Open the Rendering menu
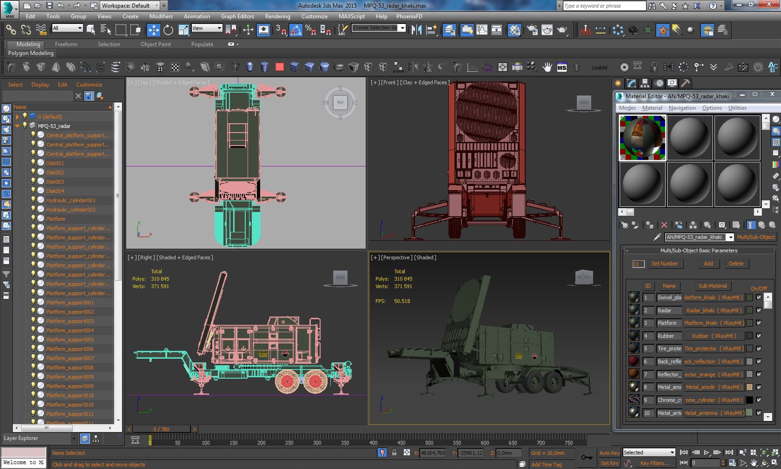Image resolution: width=781 pixels, height=469 pixels. click(x=277, y=16)
